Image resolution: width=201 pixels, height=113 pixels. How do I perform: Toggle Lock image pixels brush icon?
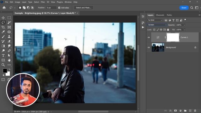point(158,30)
